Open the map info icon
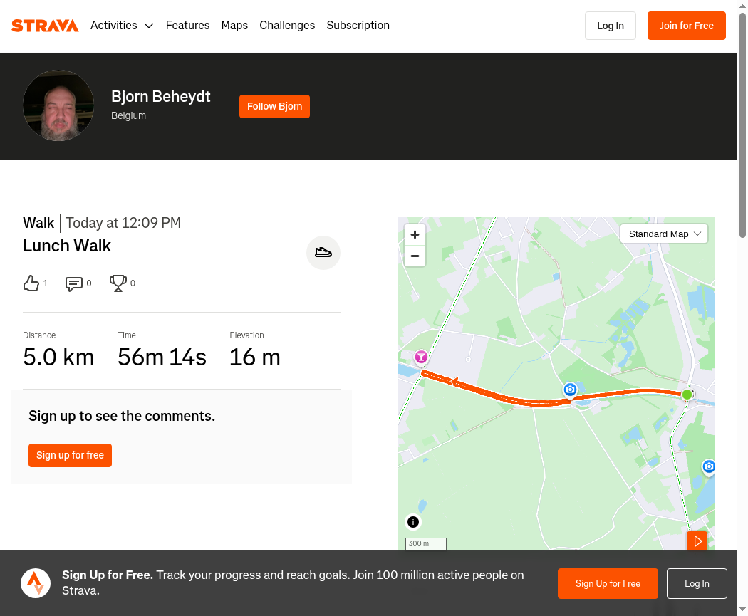The width and height of the screenshot is (748, 616). point(412,522)
